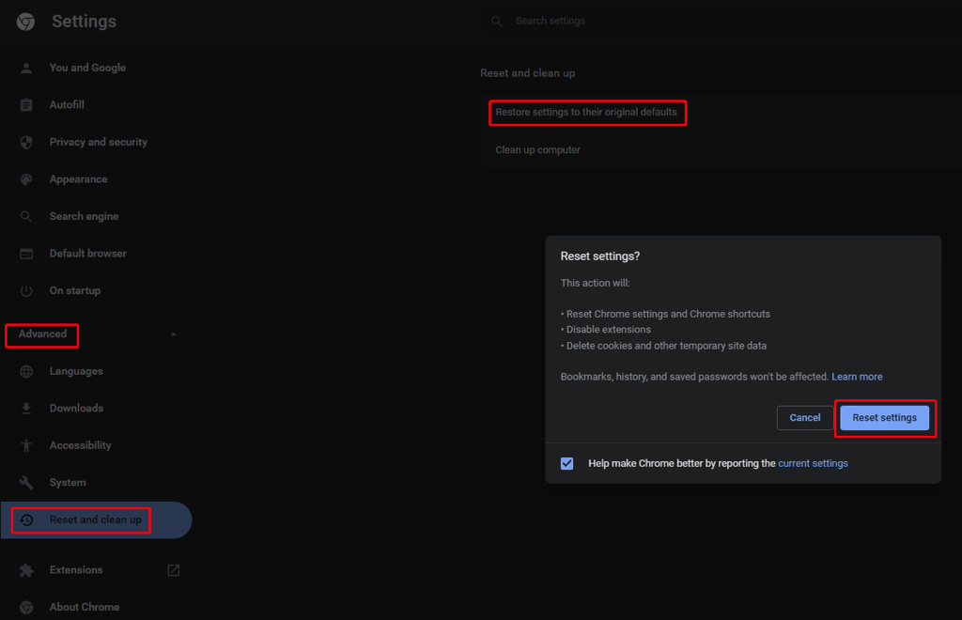
Task: Collapse the Advanced section arrow
Action: 174,334
